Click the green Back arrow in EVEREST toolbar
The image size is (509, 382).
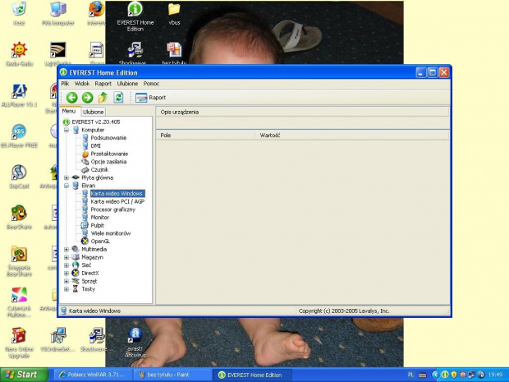tap(71, 98)
